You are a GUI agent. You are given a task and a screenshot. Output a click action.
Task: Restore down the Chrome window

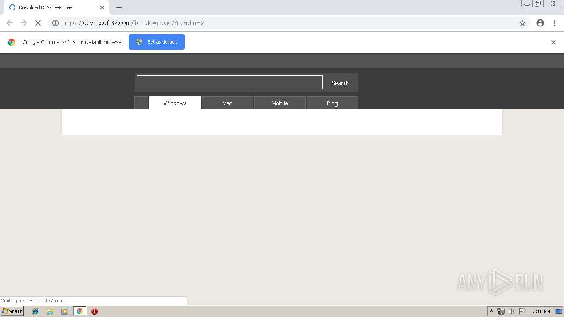tap(538, 4)
